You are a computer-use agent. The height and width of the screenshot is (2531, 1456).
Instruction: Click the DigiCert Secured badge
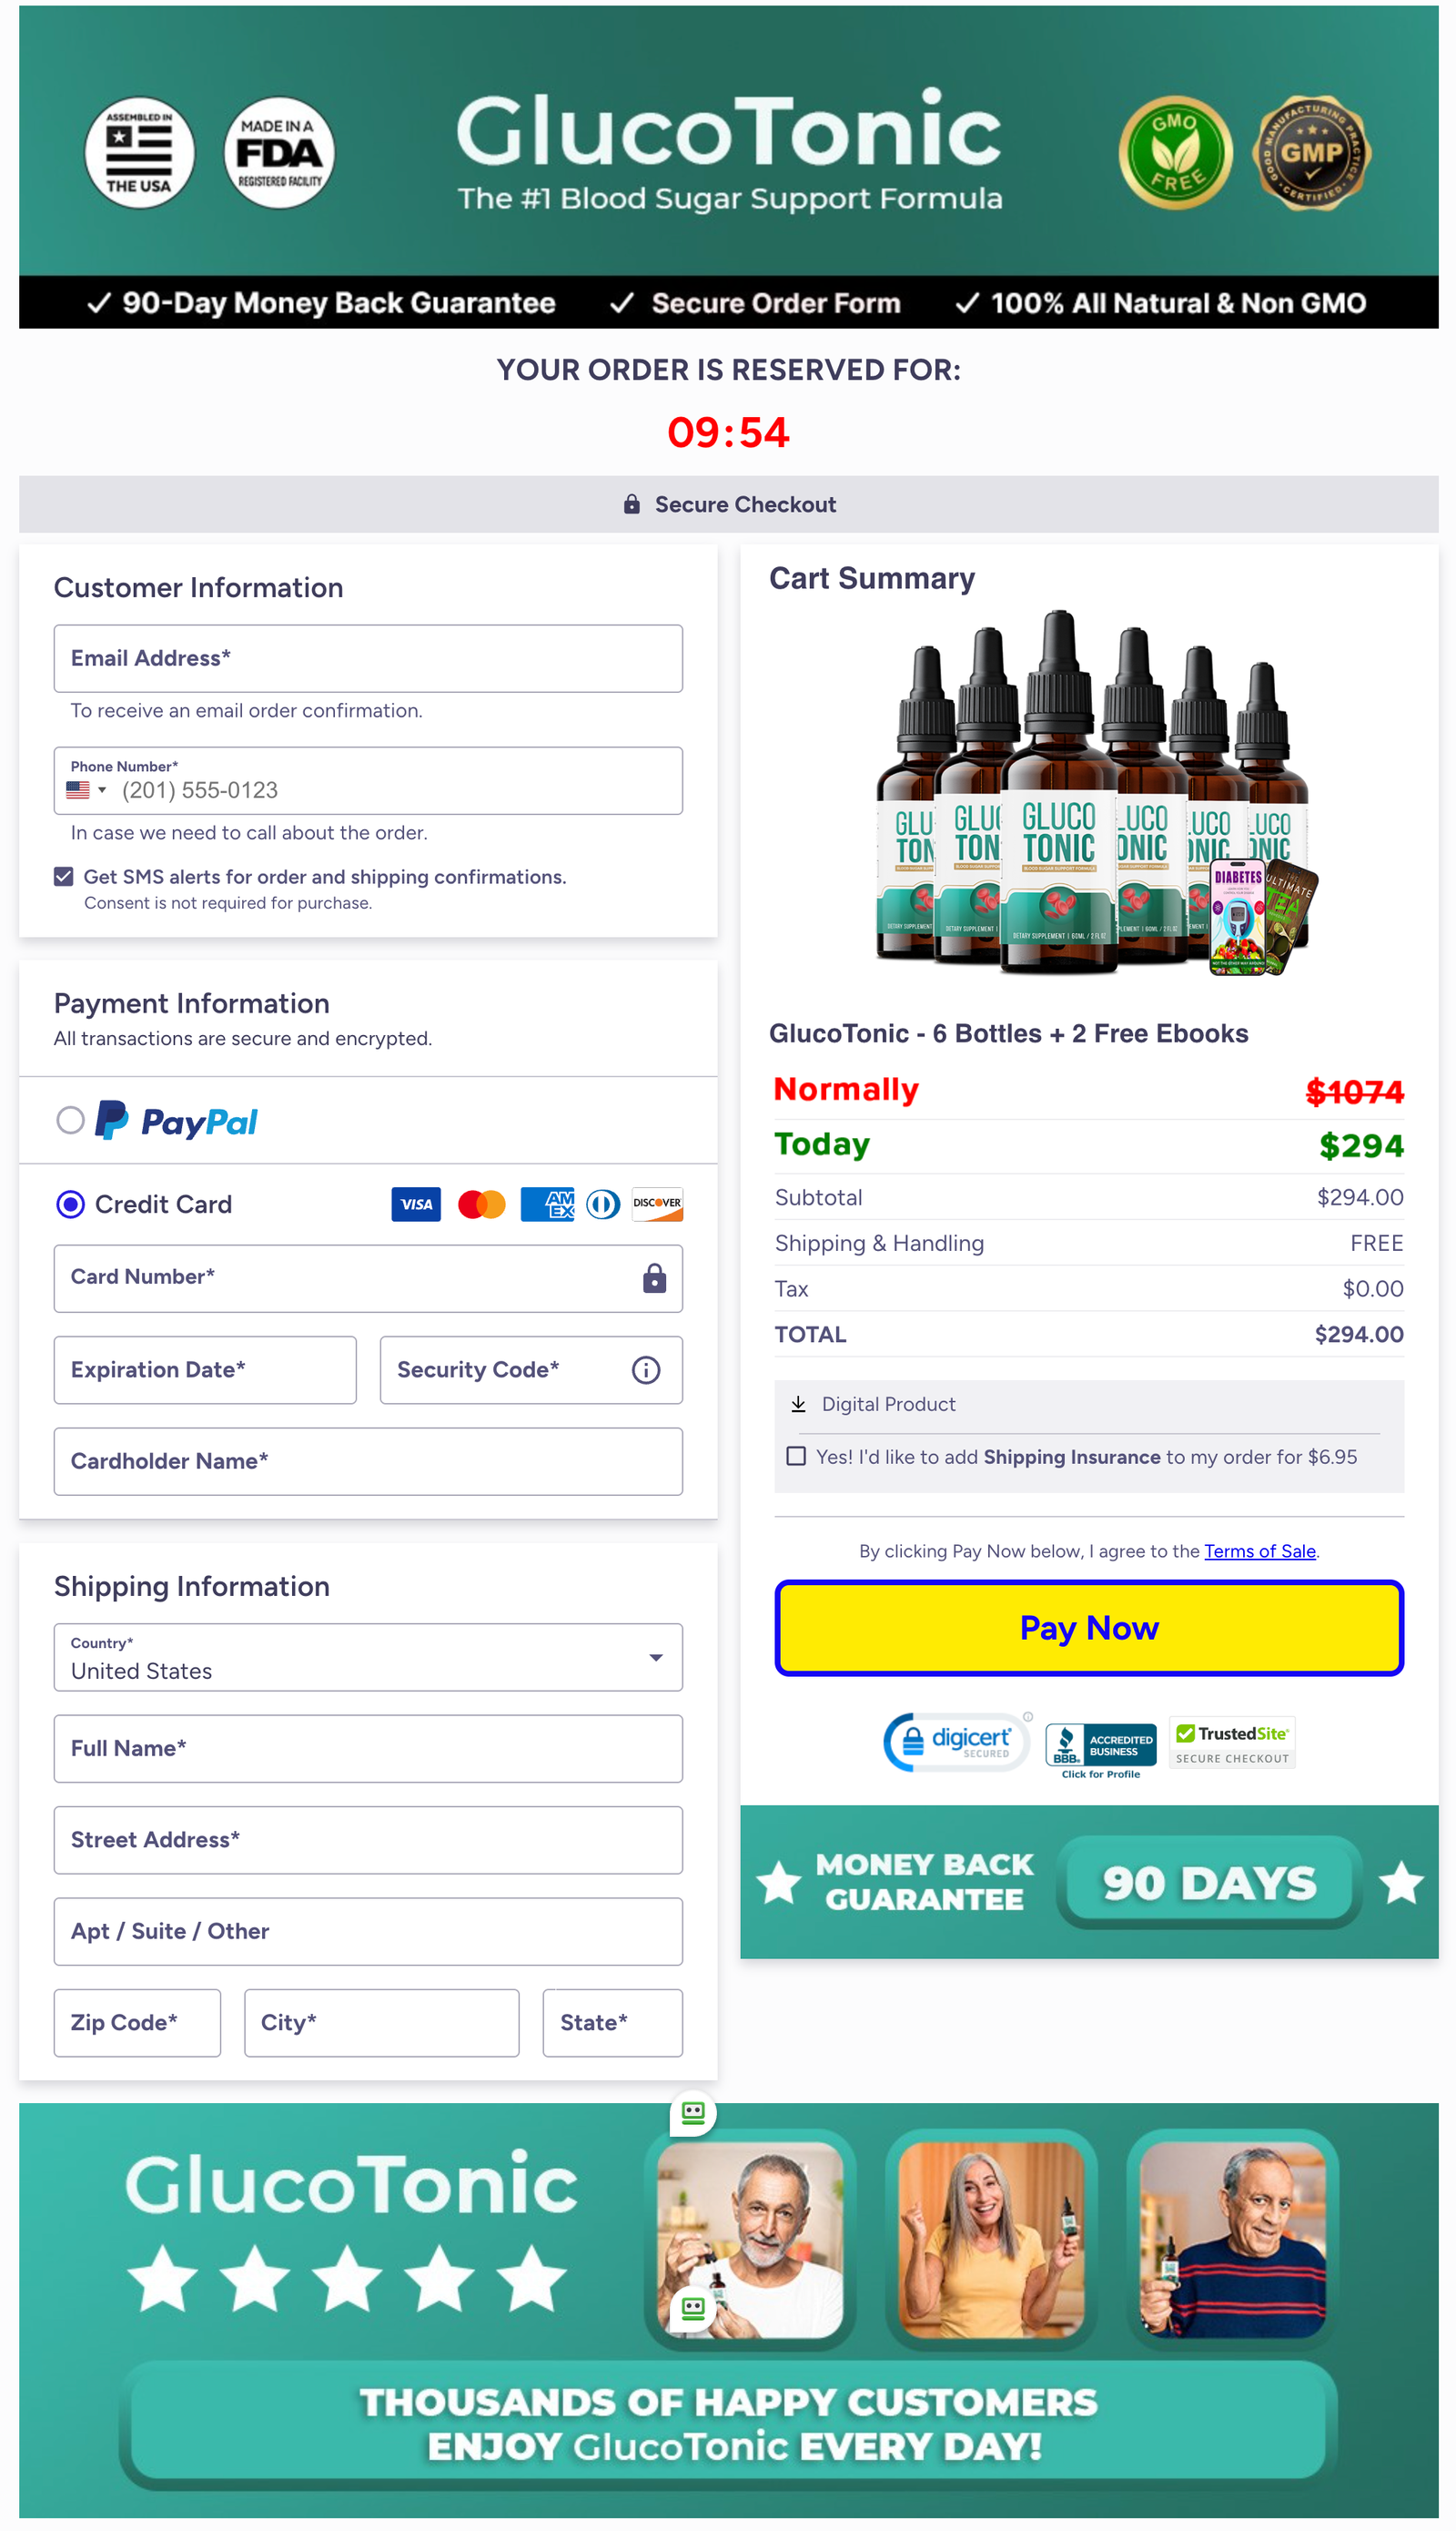click(957, 1742)
